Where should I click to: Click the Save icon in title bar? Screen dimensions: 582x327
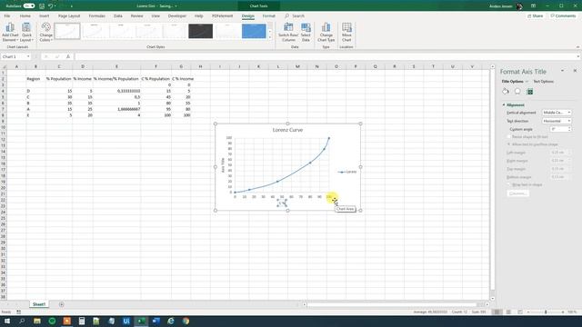point(42,6)
